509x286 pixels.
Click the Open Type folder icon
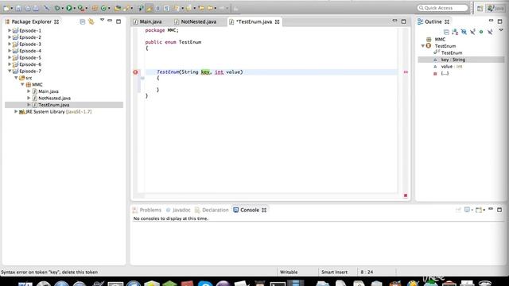pos(117,8)
